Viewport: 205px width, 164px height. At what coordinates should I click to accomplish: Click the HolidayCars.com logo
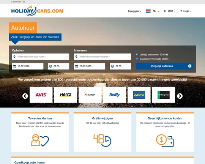click(x=37, y=11)
